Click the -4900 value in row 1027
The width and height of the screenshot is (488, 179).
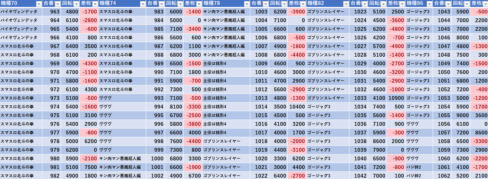coord(396,46)
